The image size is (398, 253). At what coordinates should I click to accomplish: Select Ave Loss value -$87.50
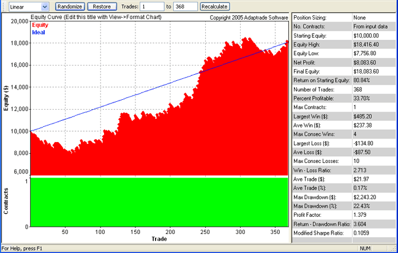(362, 152)
